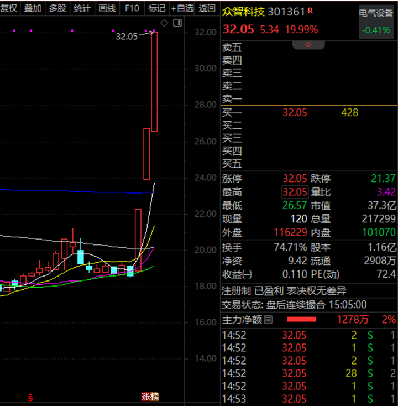The image size is (398, 406).
Task: Click the 涨榜 marker on chart bottom
Action: coord(150,397)
